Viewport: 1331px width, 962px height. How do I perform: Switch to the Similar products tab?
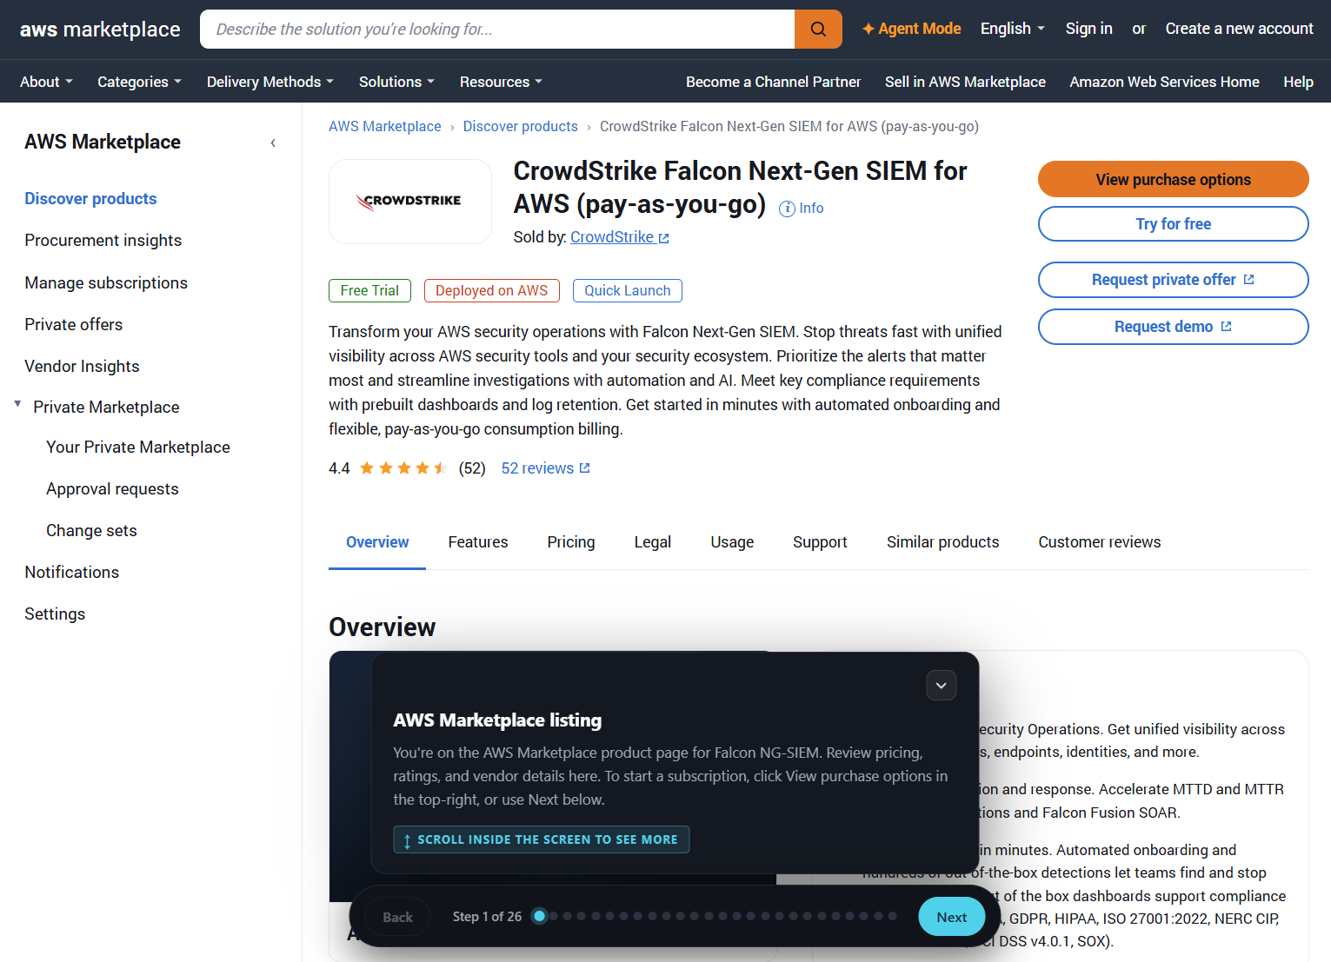[943, 542]
